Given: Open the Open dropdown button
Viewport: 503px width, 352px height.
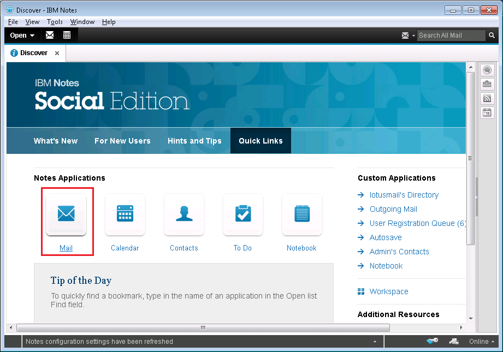Looking at the screenshot, I should tap(22, 35).
